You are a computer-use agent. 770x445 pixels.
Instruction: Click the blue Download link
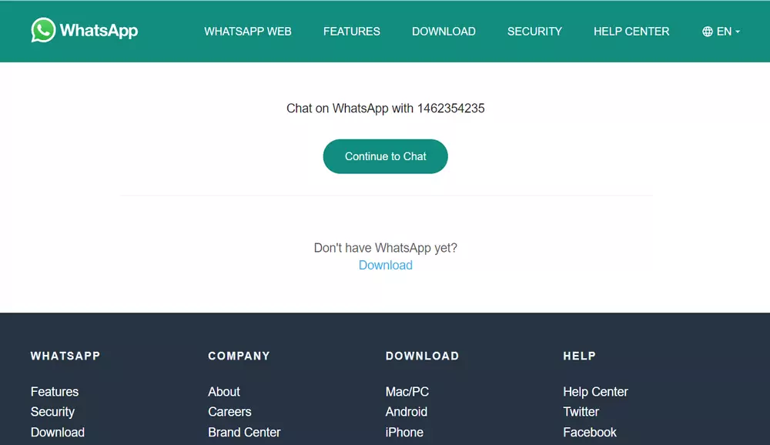point(386,266)
